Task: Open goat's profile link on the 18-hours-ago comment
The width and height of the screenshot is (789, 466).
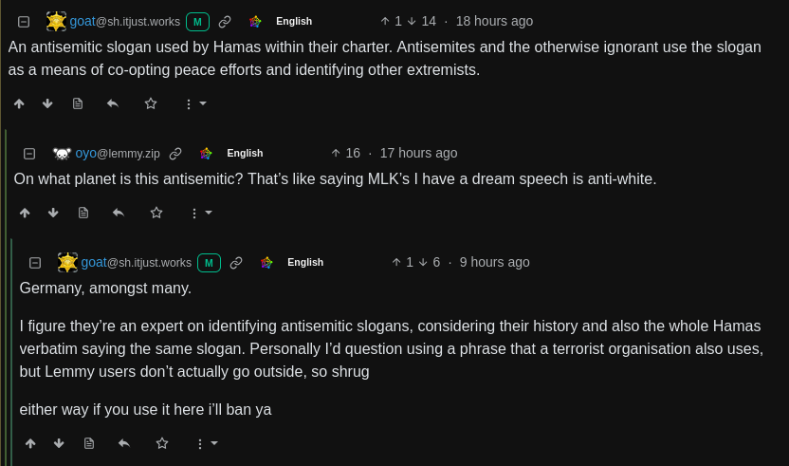Action: (x=124, y=21)
